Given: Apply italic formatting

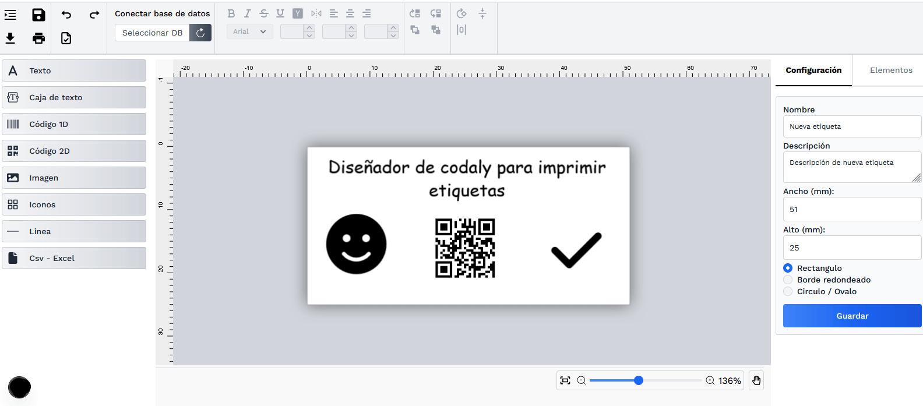Looking at the screenshot, I should (247, 13).
